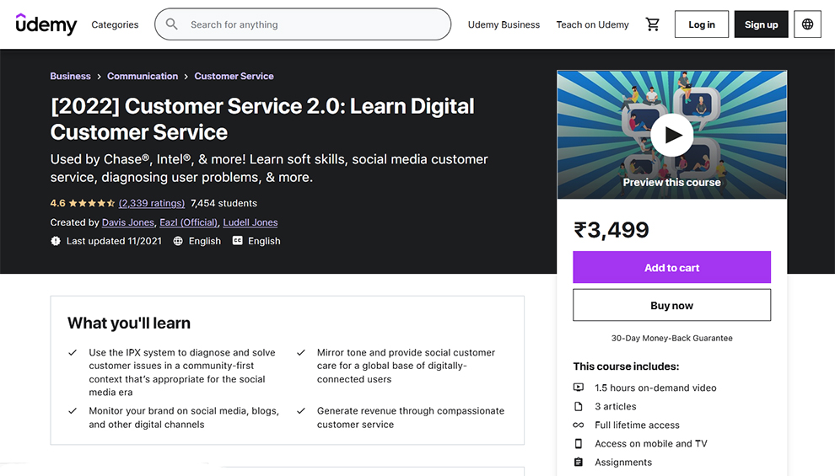Click the on-demand video icon
Screen dimensions: 835x476
pyautogui.click(x=579, y=388)
